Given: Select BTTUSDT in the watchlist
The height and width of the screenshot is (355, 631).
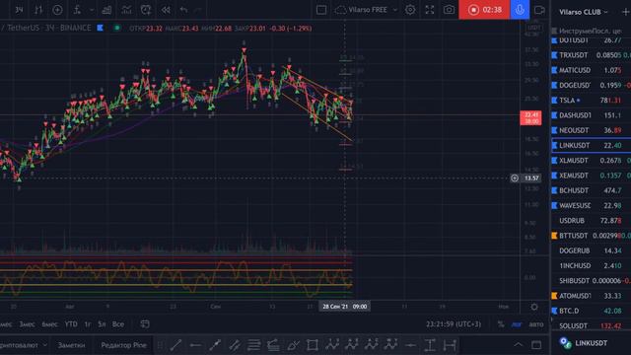Looking at the screenshot, I should coord(591,236).
